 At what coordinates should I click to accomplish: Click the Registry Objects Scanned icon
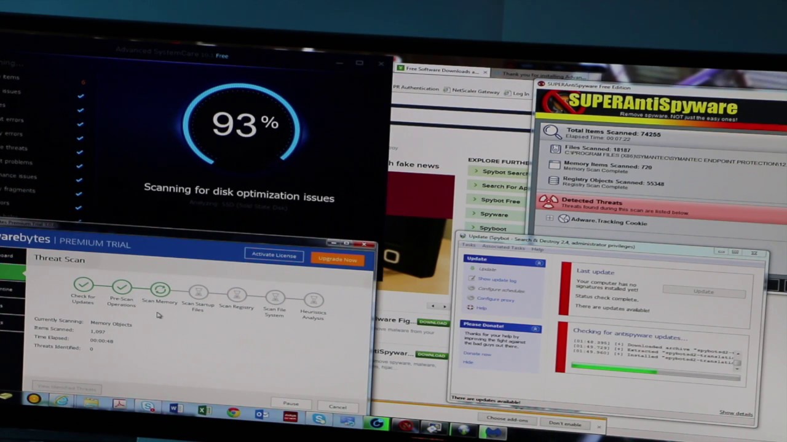click(x=553, y=181)
